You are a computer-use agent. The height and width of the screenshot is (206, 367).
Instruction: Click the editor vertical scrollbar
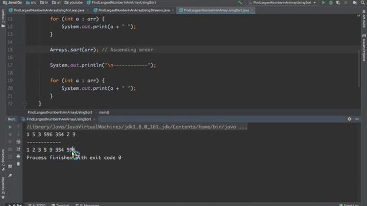(359, 68)
